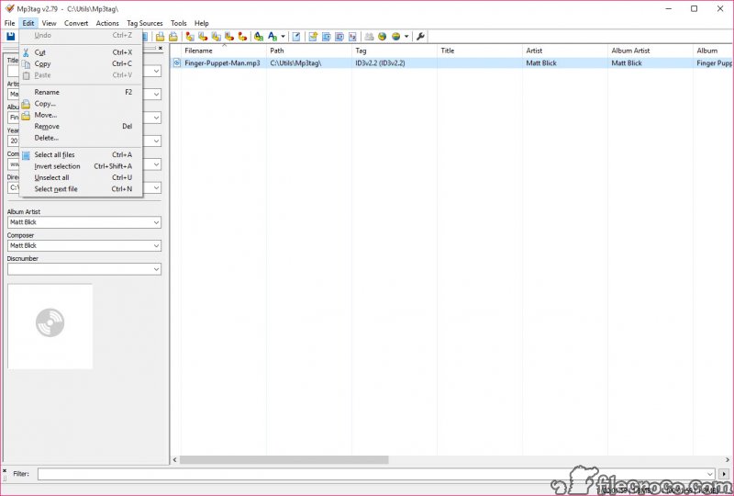Choose Invert selection menu entry
Viewport: 734px width, 496px height.
click(x=81, y=166)
